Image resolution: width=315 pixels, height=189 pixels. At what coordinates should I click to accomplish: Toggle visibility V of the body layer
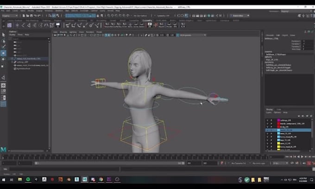click(267, 127)
